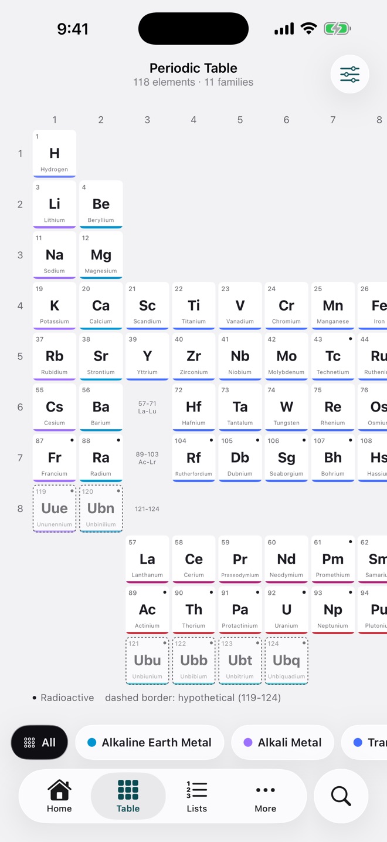Open the Lithium element tile
The image size is (387, 842).
(x=55, y=204)
